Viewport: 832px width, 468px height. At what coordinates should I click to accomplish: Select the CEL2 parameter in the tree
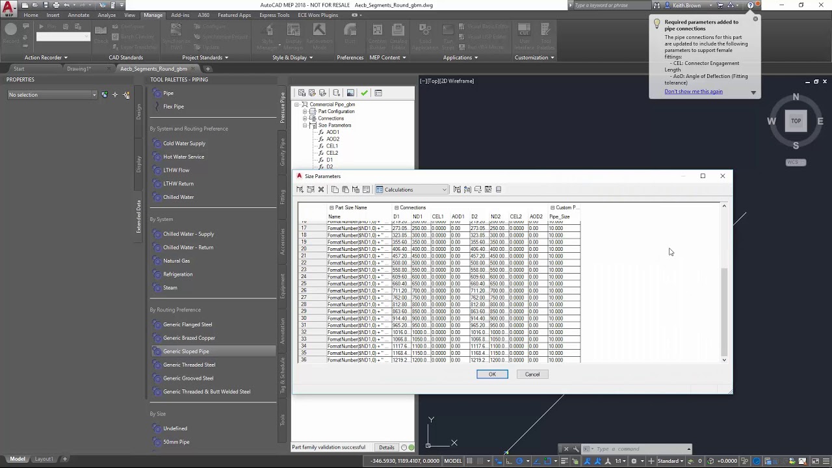point(332,153)
